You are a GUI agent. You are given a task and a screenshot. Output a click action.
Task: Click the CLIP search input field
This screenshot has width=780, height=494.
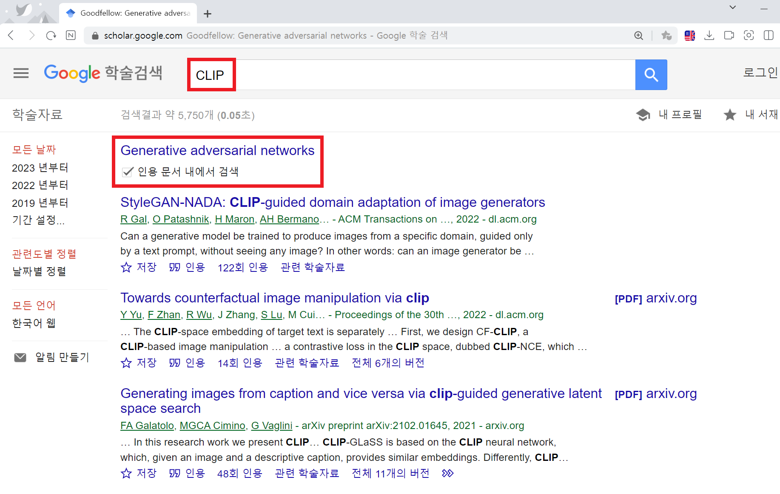(411, 75)
